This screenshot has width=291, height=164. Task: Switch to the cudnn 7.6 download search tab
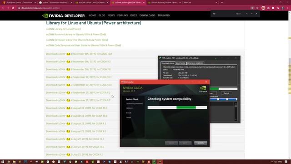pyautogui.click(x=55, y=3)
